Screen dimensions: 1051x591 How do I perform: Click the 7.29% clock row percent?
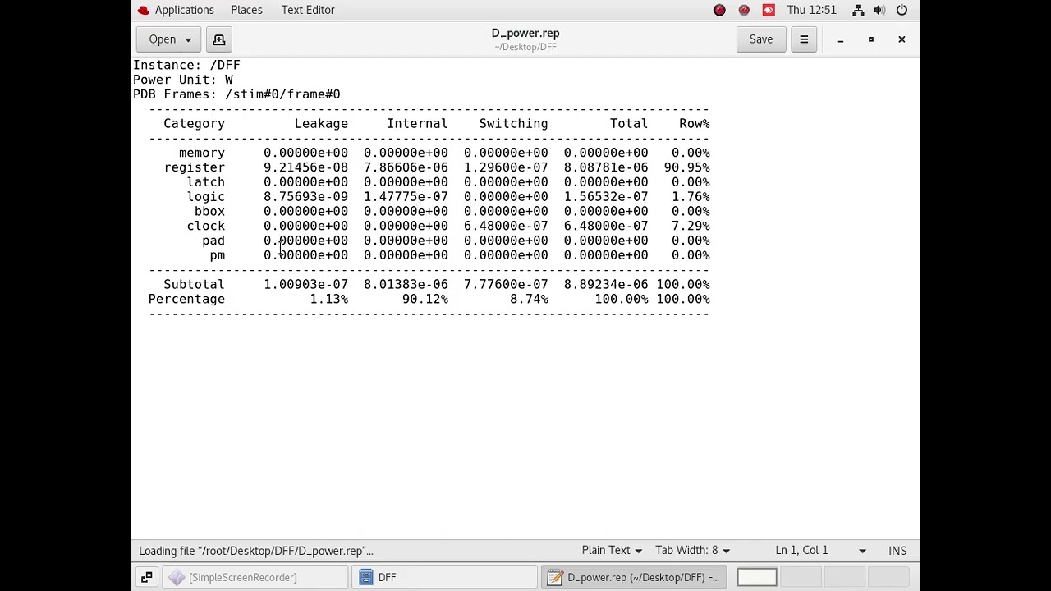tap(691, 227)
